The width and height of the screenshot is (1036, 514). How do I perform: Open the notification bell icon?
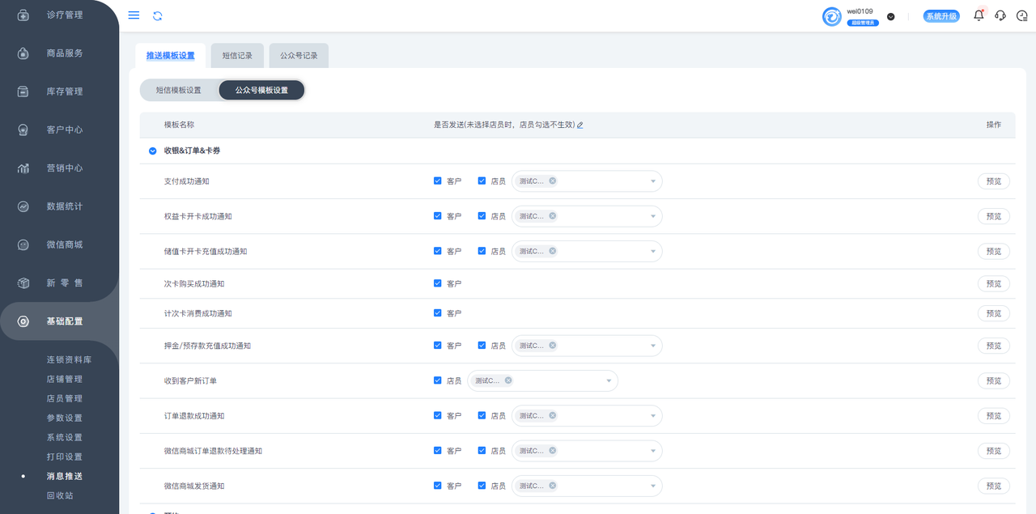point(979,15)
